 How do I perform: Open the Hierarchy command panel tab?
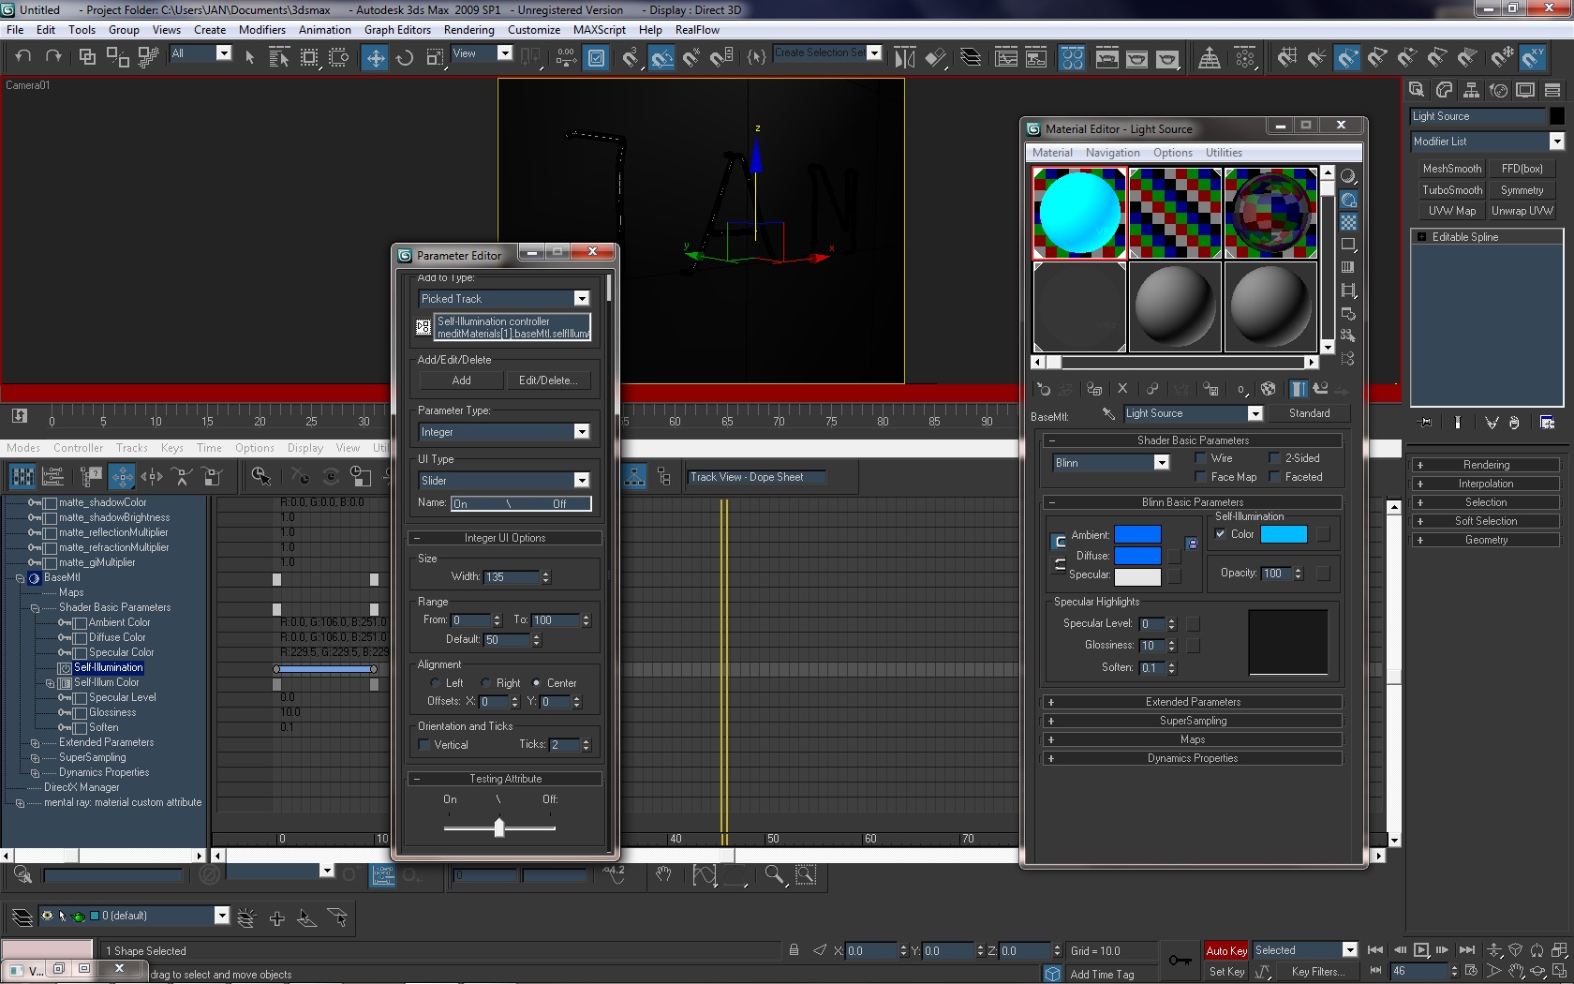point(1471,90)
